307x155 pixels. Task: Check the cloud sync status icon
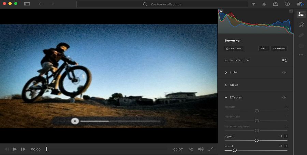tap(300, 4)
